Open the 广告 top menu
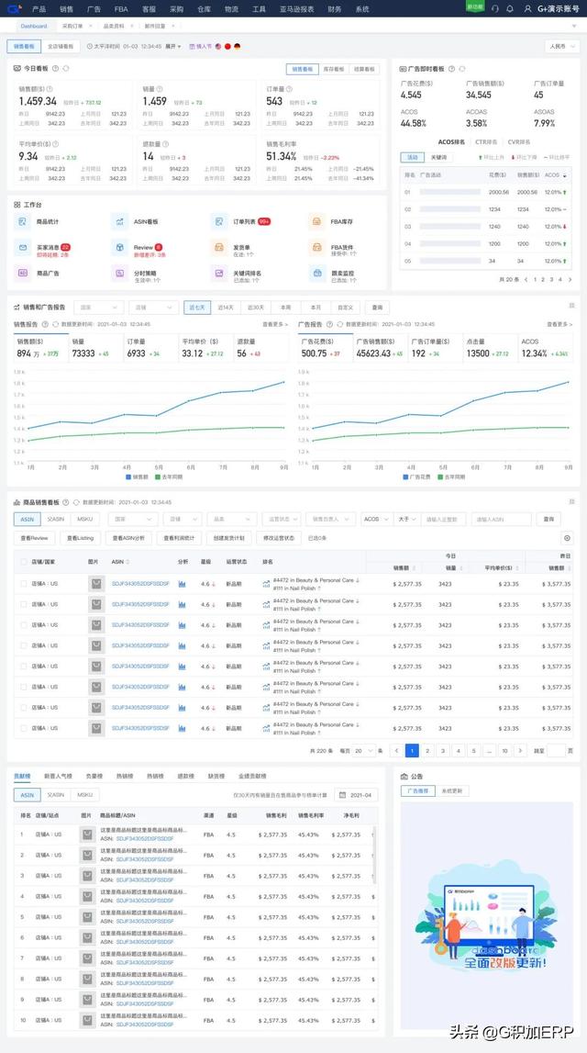Image resolution: width=587 pixels, height=1053 pixels. pos(94,9)
